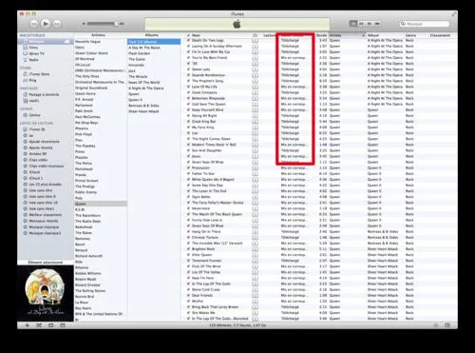Screen dimensions: 475x353
Task: Adjust the volume slider knob
Action: pyautogui.click(x=116, y=24)
